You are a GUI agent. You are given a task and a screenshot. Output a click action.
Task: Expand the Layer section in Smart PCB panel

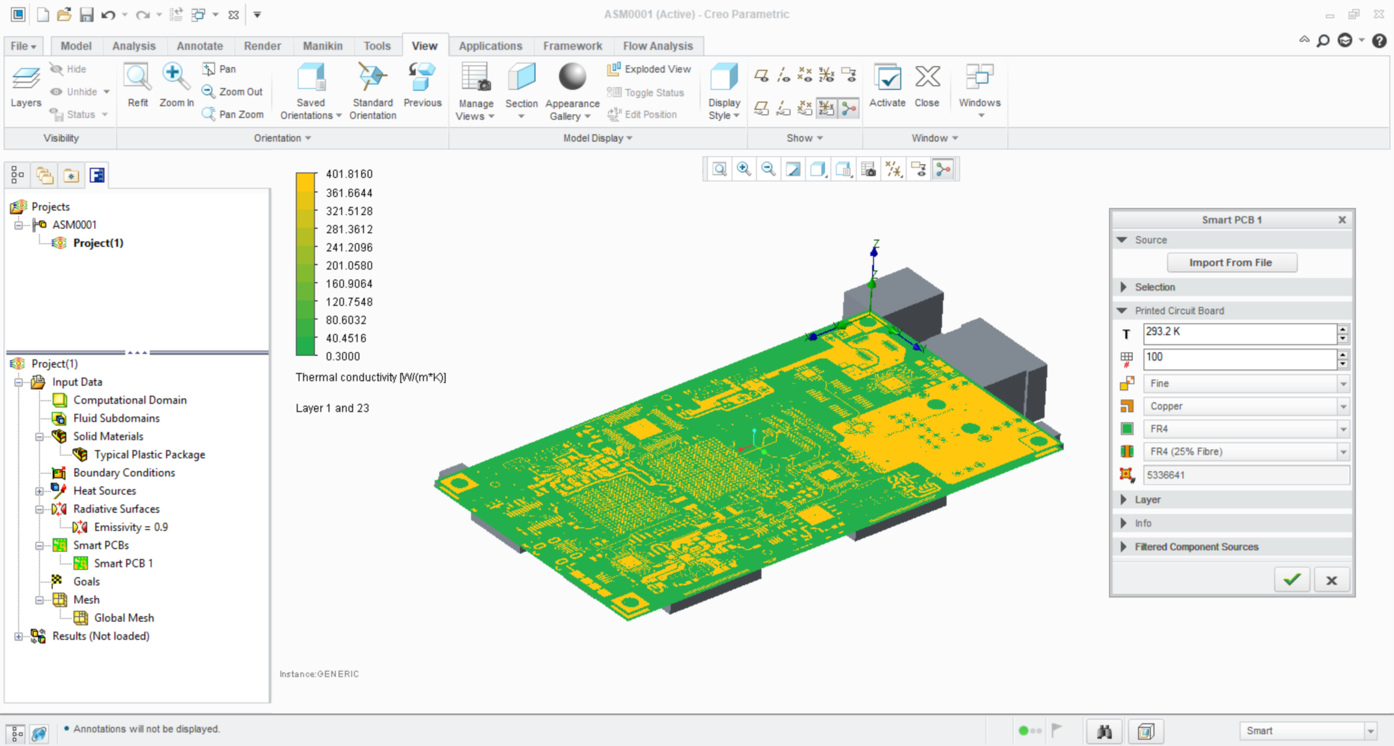[x=1125, y=499]
